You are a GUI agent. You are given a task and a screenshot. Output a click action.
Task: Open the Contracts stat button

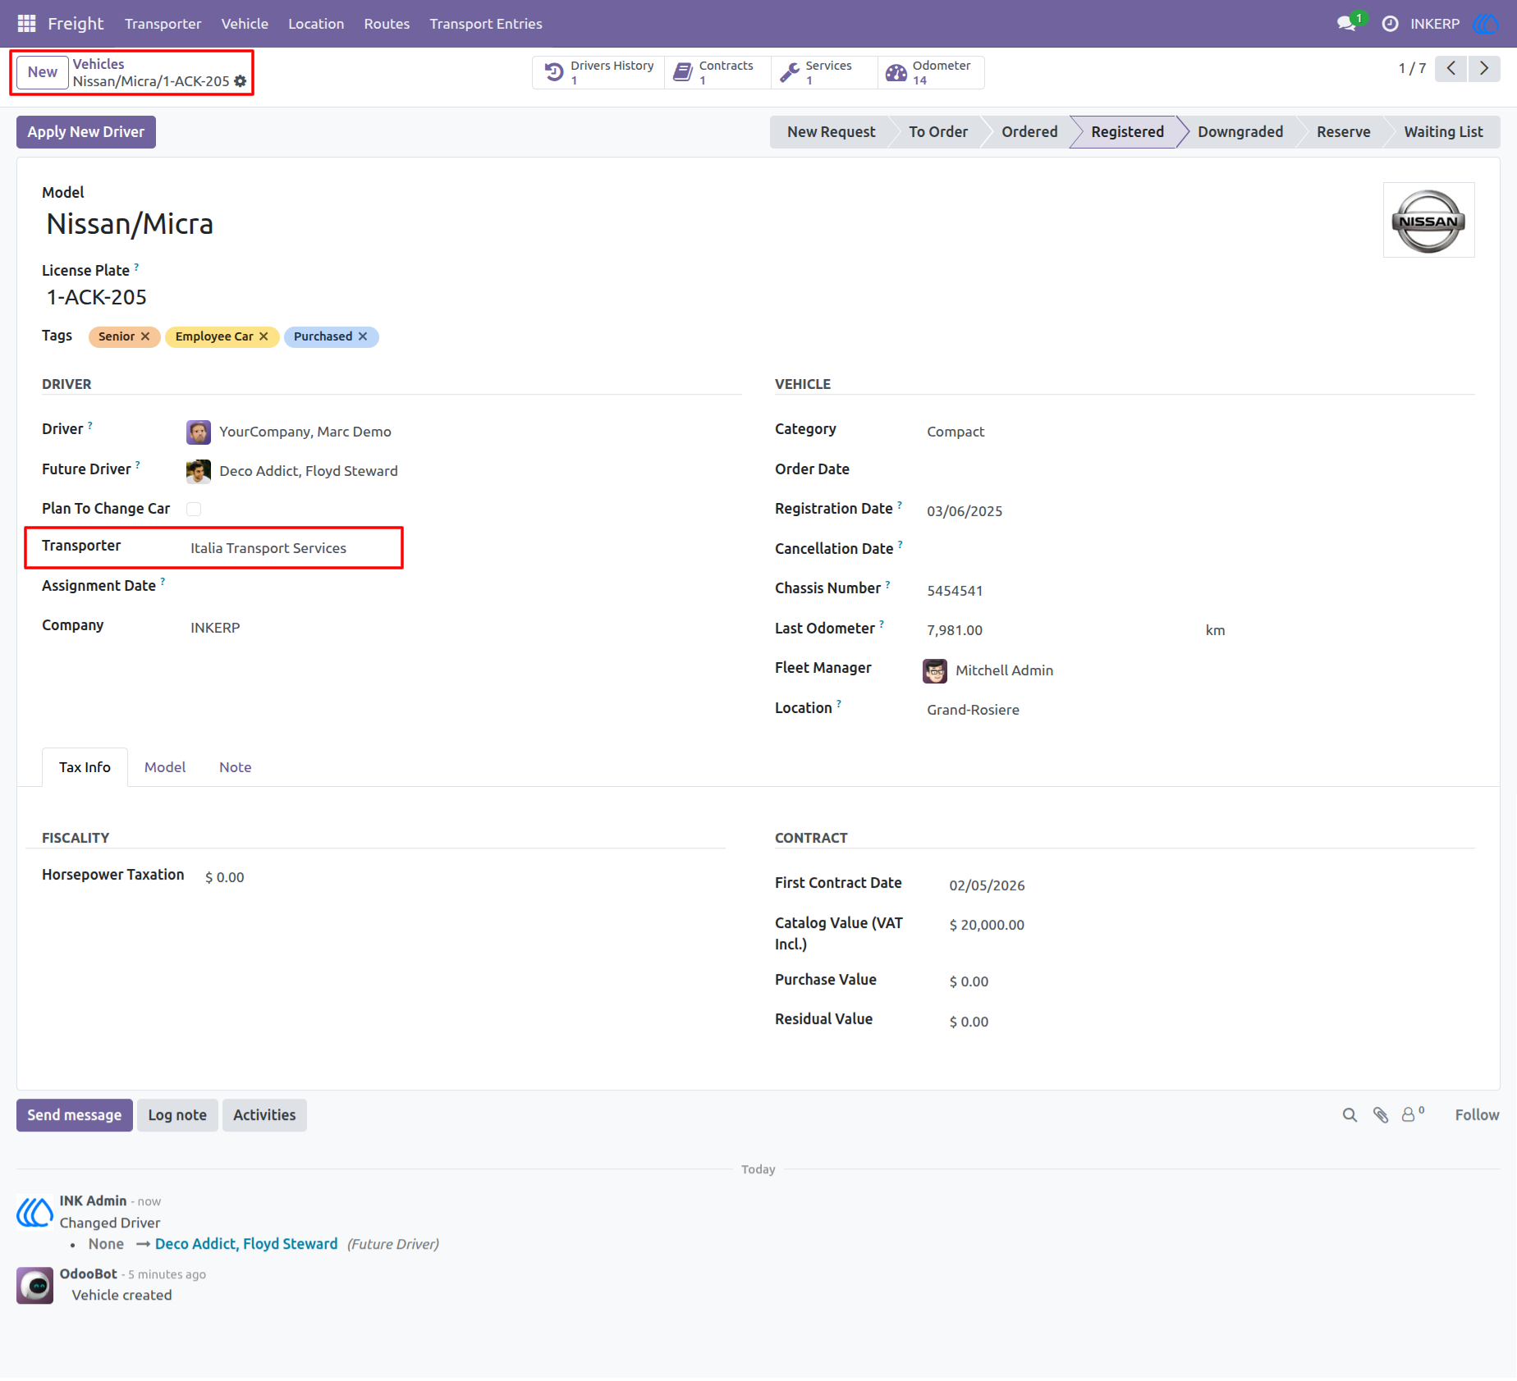click(717, 72)
